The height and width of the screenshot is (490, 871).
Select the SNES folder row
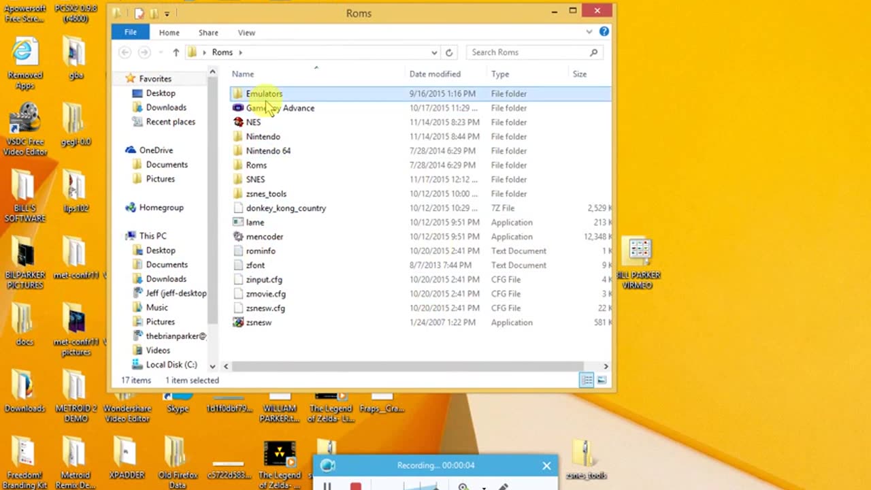click(421, 180)
